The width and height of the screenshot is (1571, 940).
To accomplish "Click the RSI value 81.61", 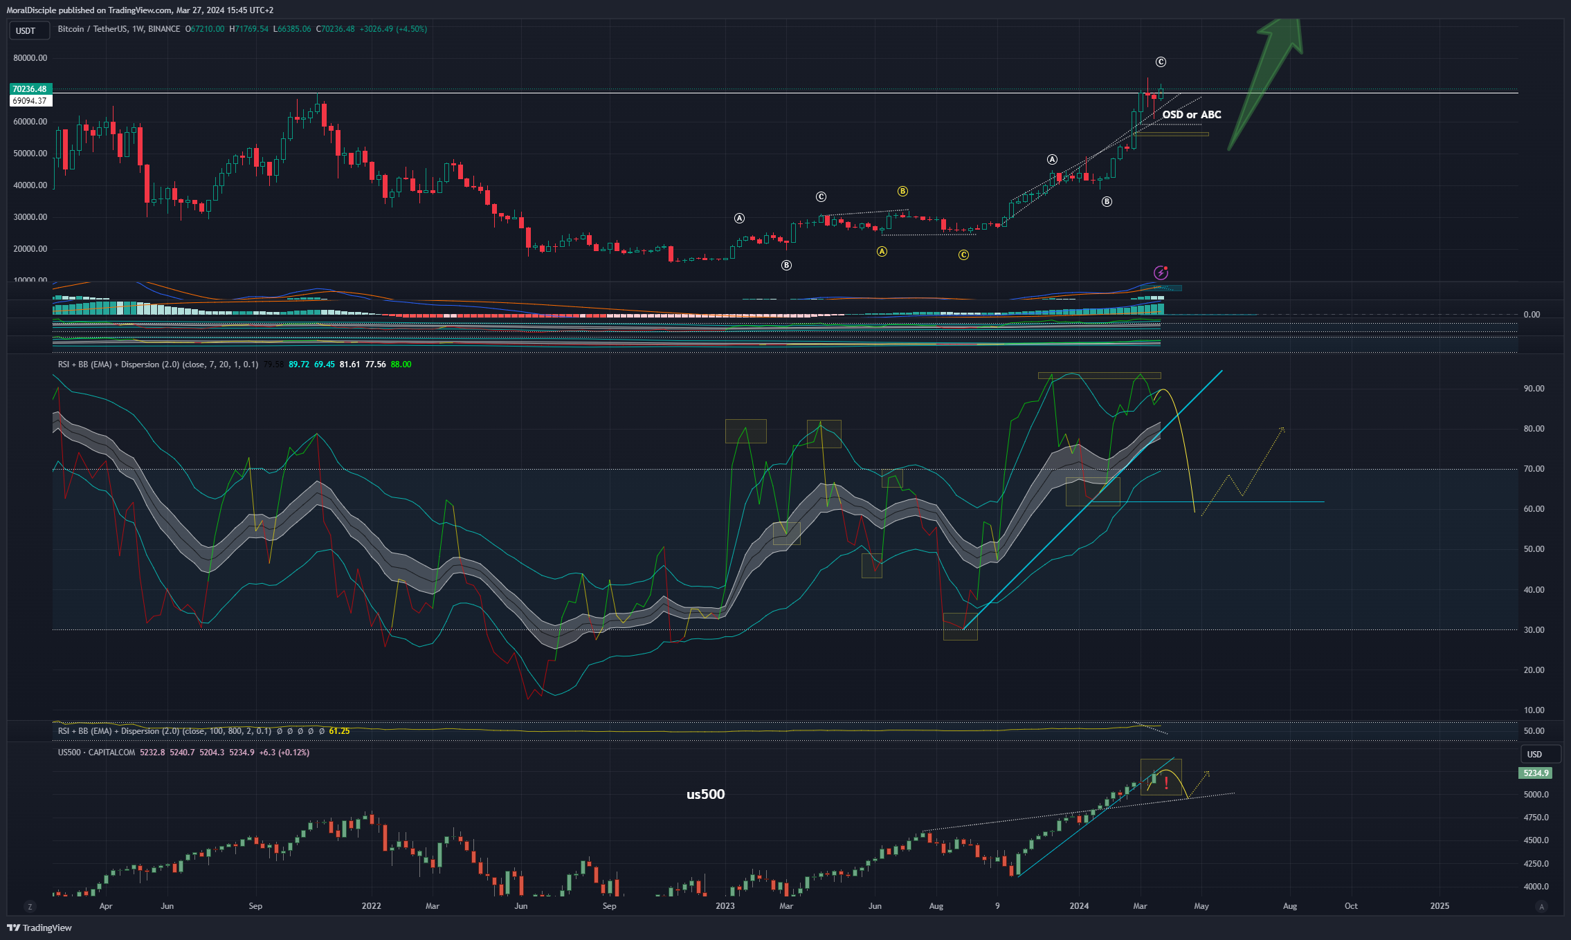I will tap(349, 365).
